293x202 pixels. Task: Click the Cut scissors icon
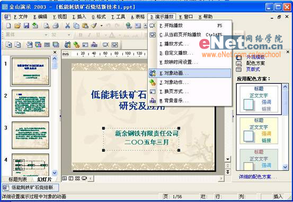coord(67,26)
